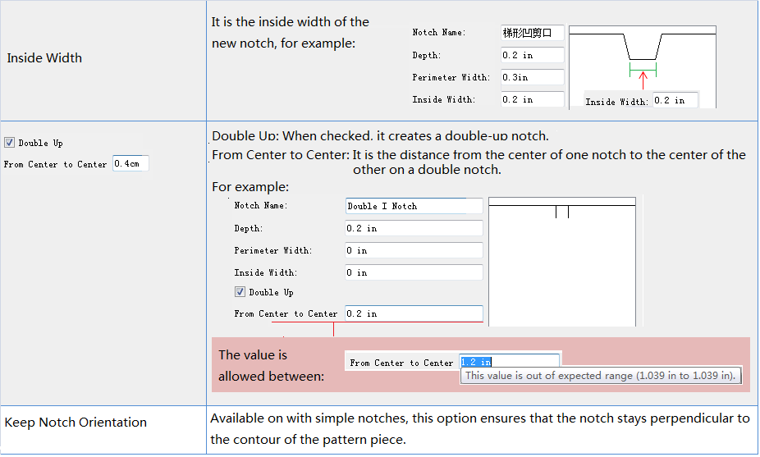Focus the Depth field under Double I Notch
Viewport: 760px width, 457px height.
(x=414, y=228)
